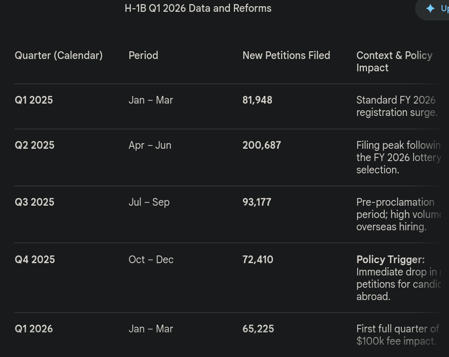Select the Q2 2025 quarter cell

click(x=34, y=146)
